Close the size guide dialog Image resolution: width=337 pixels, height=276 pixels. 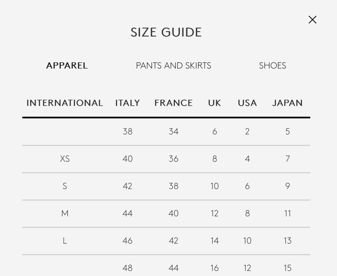point(312,20)
